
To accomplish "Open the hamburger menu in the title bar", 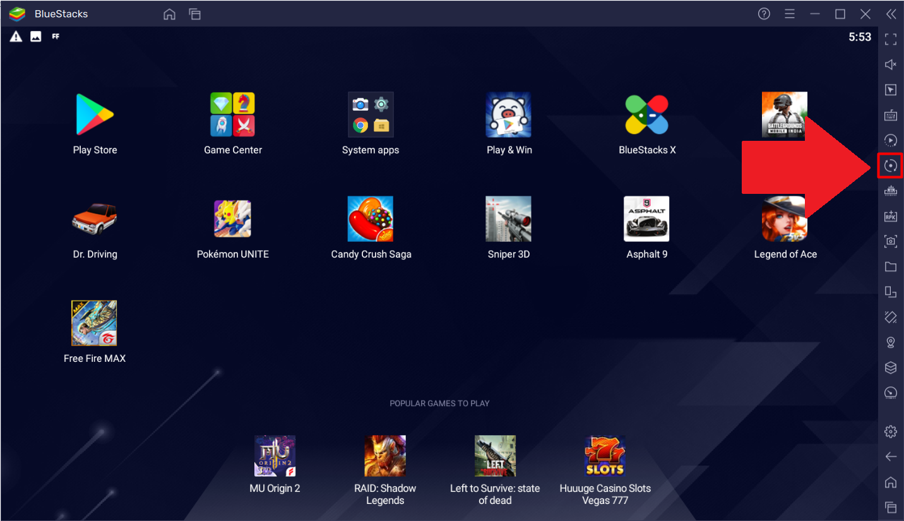I will point(789,13).
